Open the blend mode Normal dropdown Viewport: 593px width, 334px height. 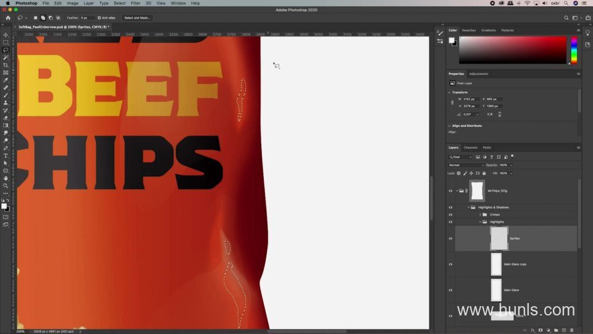[x=466, y=165]
